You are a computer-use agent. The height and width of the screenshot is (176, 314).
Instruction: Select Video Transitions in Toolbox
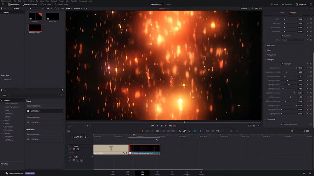(11, 104)
